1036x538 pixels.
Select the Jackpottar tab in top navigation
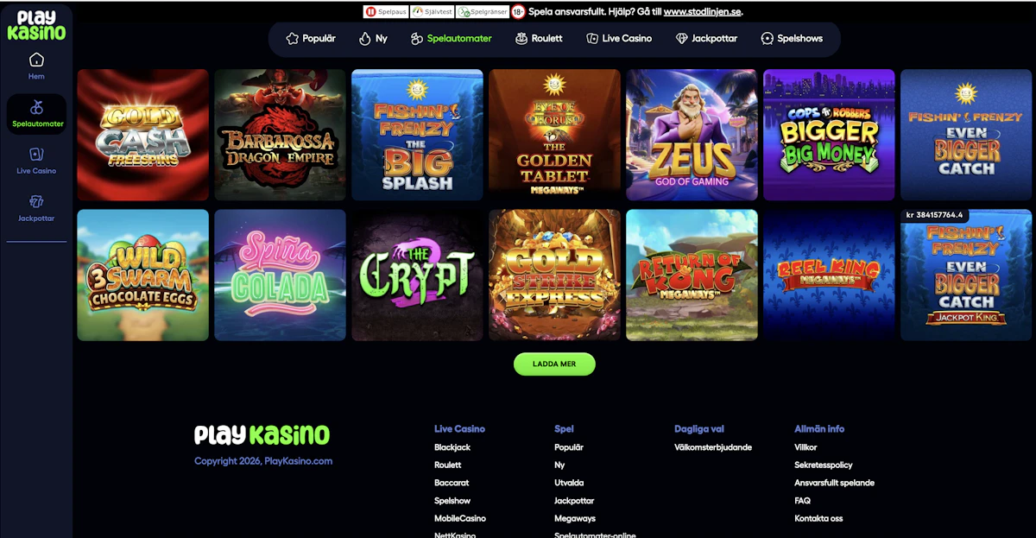[706, 39]
